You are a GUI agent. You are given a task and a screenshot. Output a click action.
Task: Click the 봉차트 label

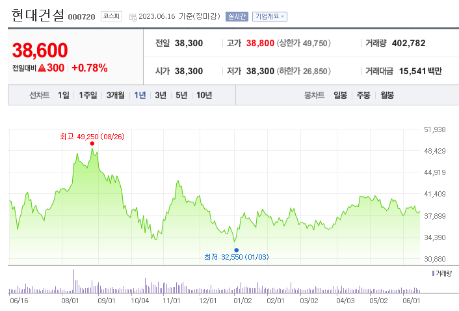pyautogui.click(x=315, y=95)
